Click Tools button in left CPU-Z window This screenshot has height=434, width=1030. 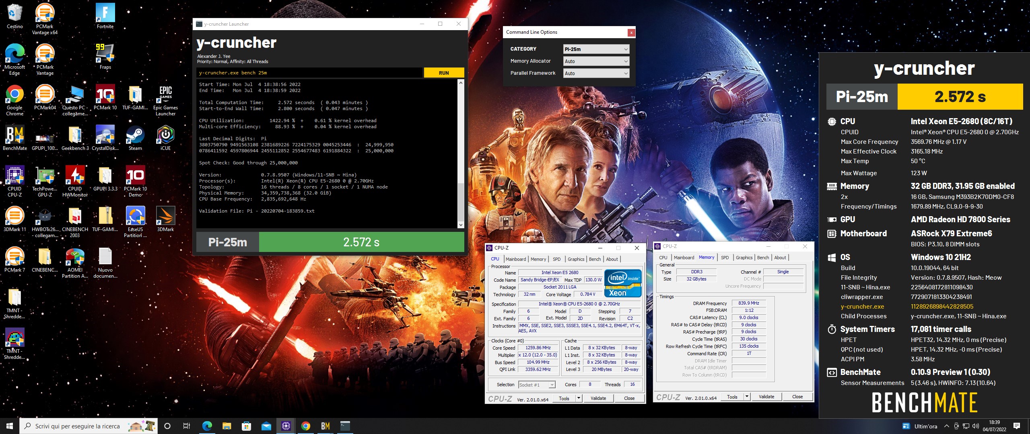click(564, 398)
